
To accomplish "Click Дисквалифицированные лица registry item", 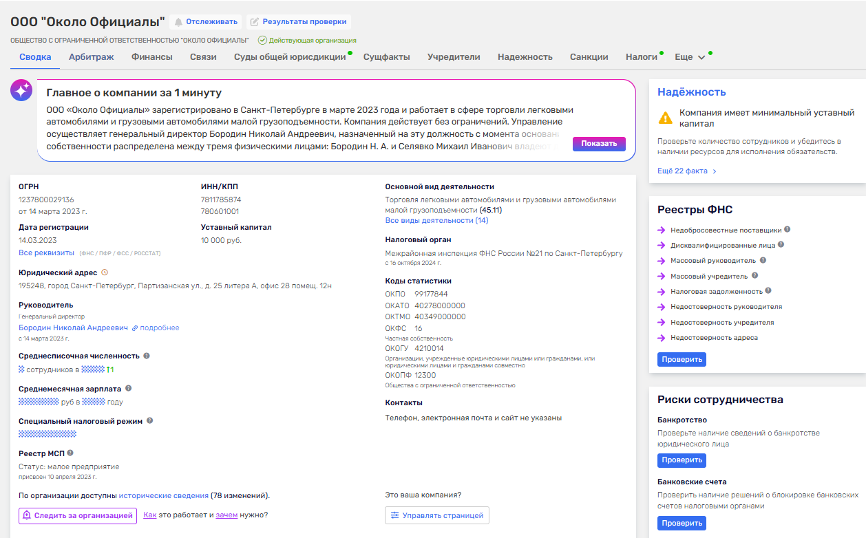I will [x=723, y=245].
